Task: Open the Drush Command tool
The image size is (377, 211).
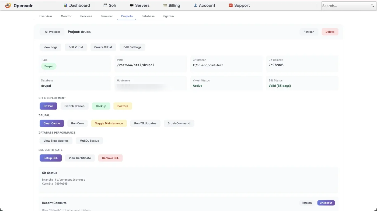Action: [179, 123]
